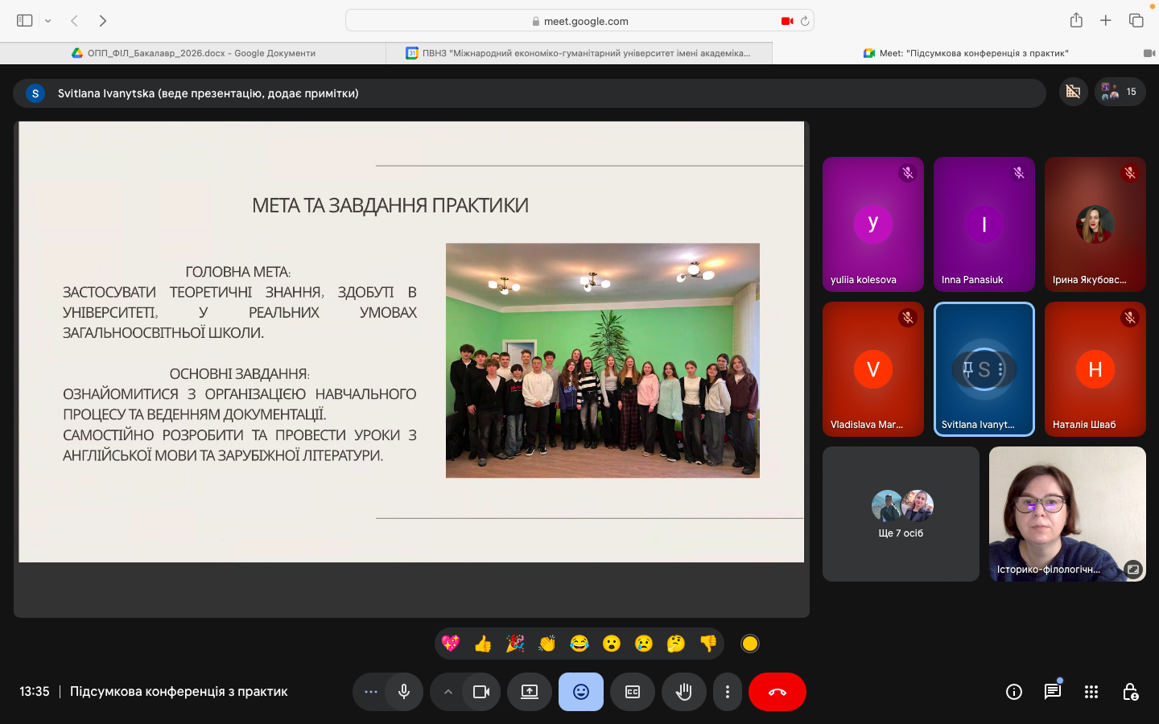Expand the Safari sidebar dropdown arrow
The width and height of the screenshot is (1159, 724).
click(x=48, y=21)
